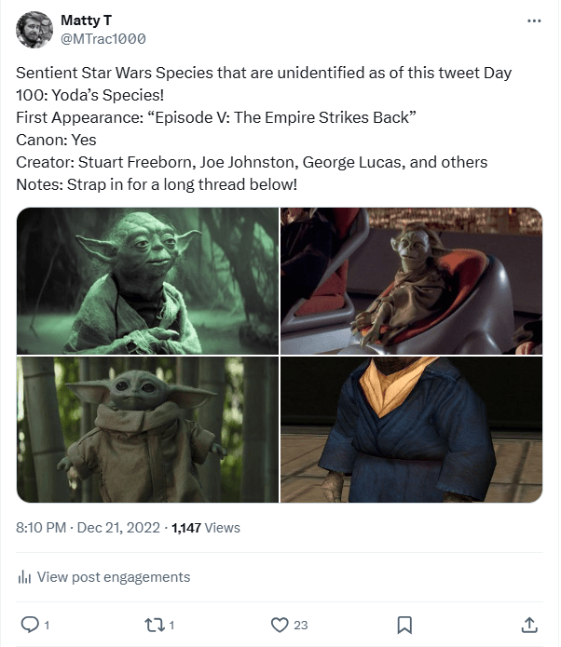
Task: Open the three-dot more options menu
Action: 533,21
